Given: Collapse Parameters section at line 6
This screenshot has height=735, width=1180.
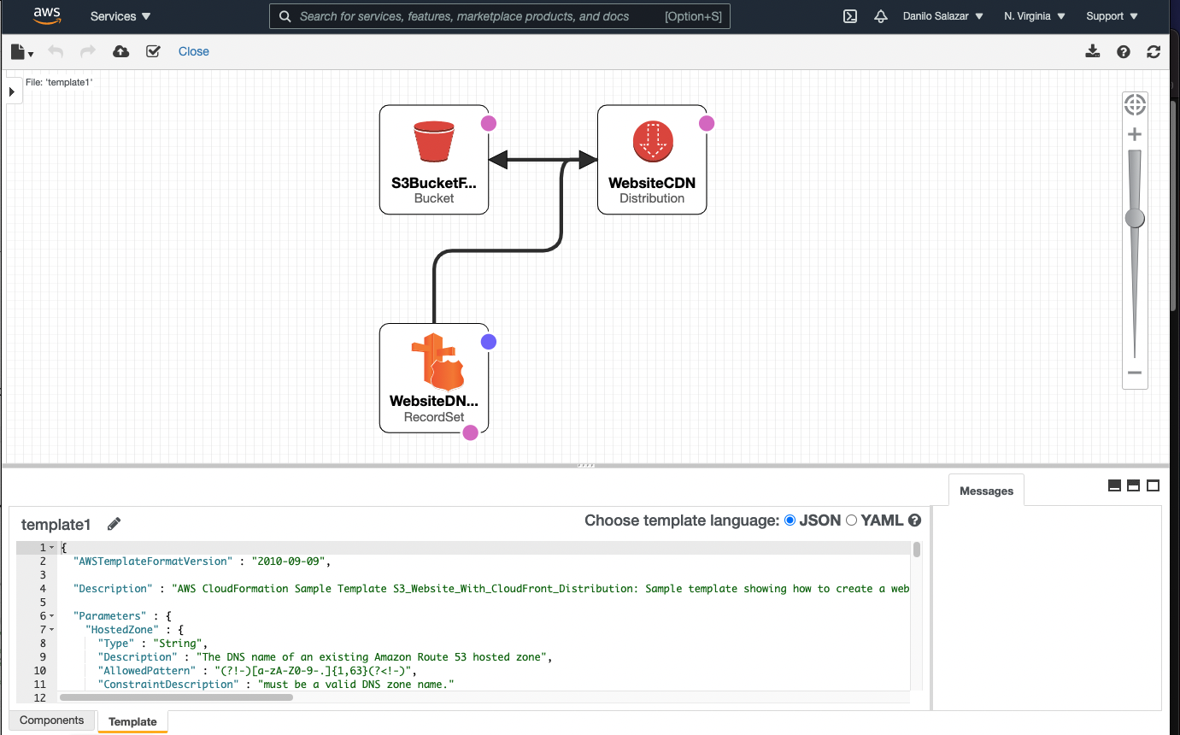Looking at the screenshot, I should click(x=51, y=616).
